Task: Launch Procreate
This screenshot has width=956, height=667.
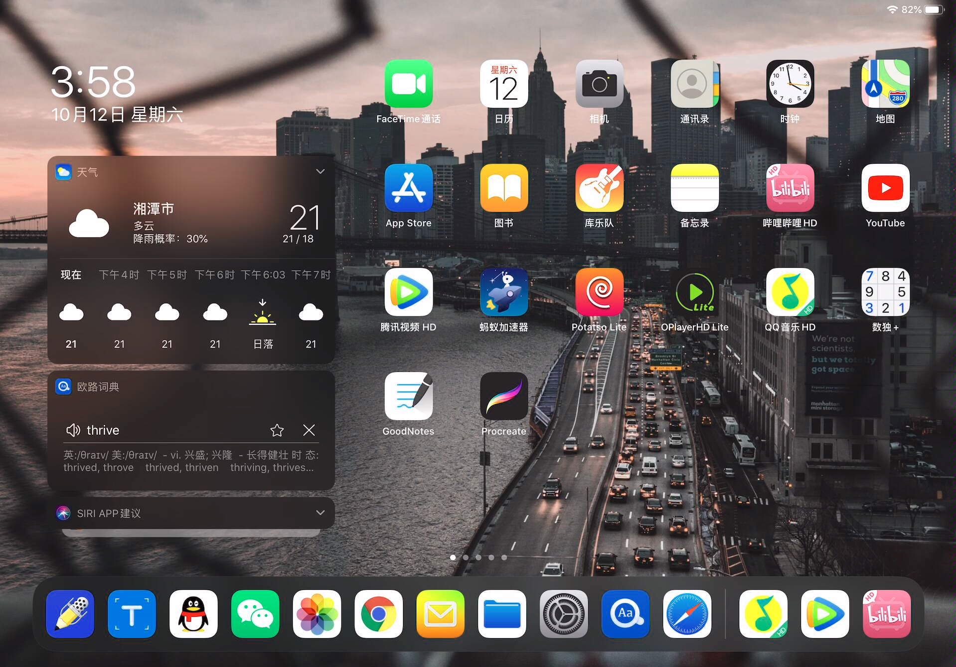Action: (503, 396)
